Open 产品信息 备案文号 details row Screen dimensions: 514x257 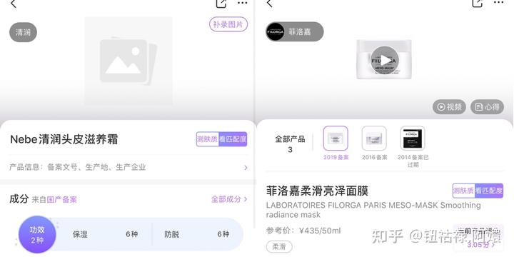128,167
